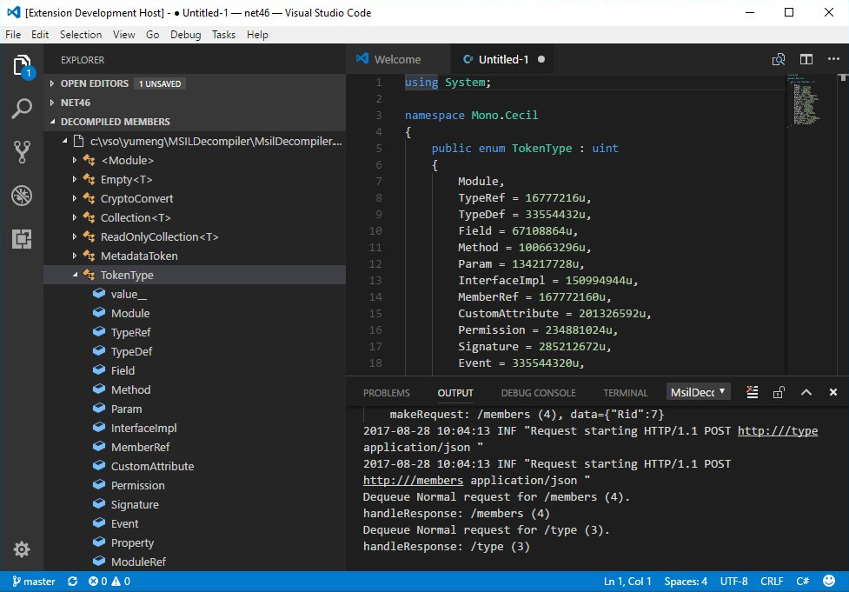Open the Search activity bar icon
The image size is (849, 592).
pyautogui.click(x=22, y=109)
